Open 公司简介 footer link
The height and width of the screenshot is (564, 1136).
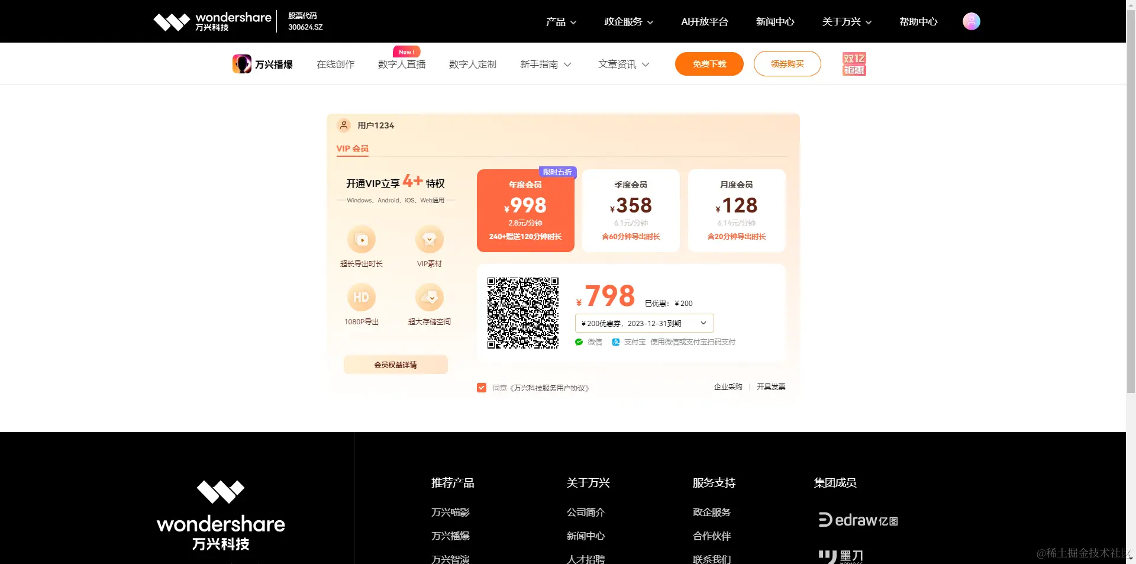coord(586,513)
